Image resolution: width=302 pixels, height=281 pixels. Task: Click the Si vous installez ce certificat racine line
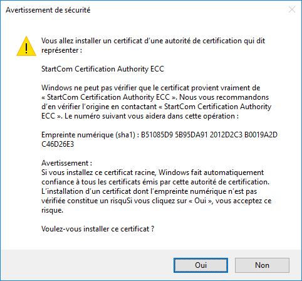(152, 172)
